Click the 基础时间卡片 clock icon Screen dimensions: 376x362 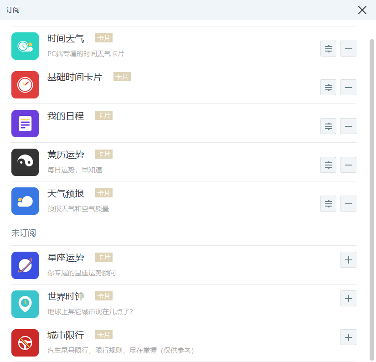(x=25, y=85)
